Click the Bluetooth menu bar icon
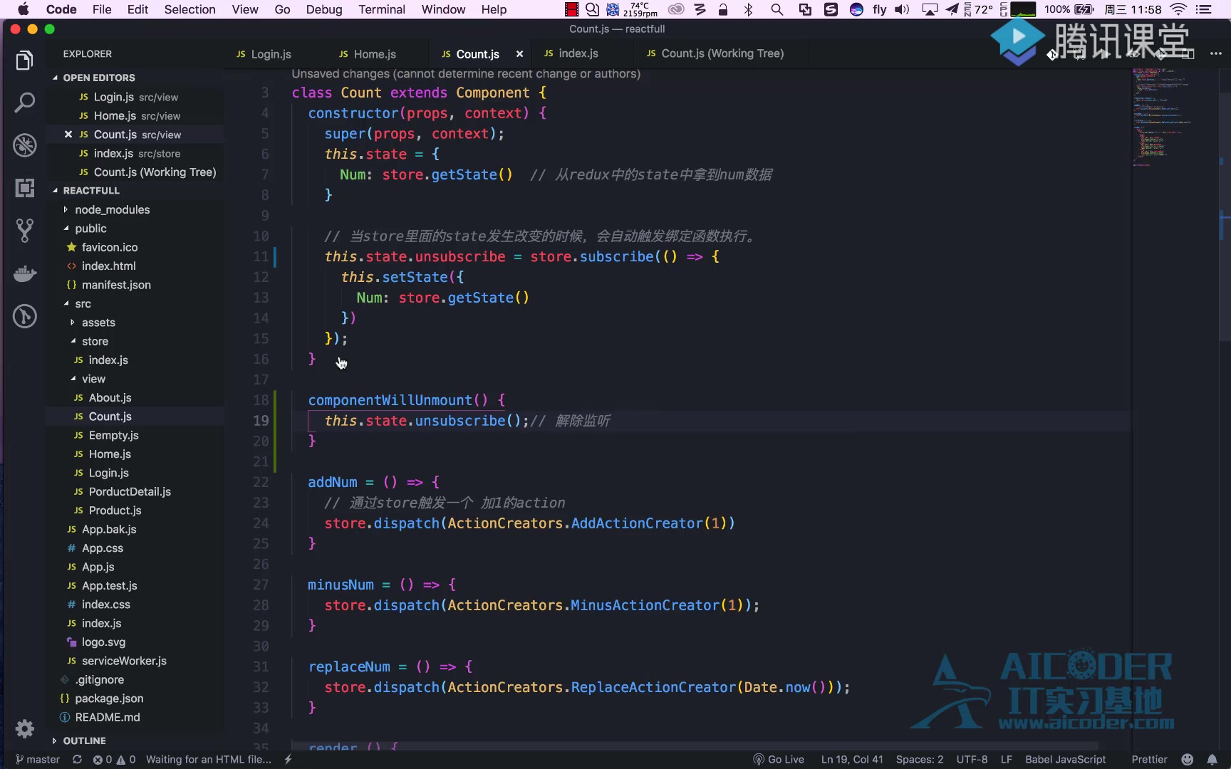1231x769 pixels. pos(748,9)
